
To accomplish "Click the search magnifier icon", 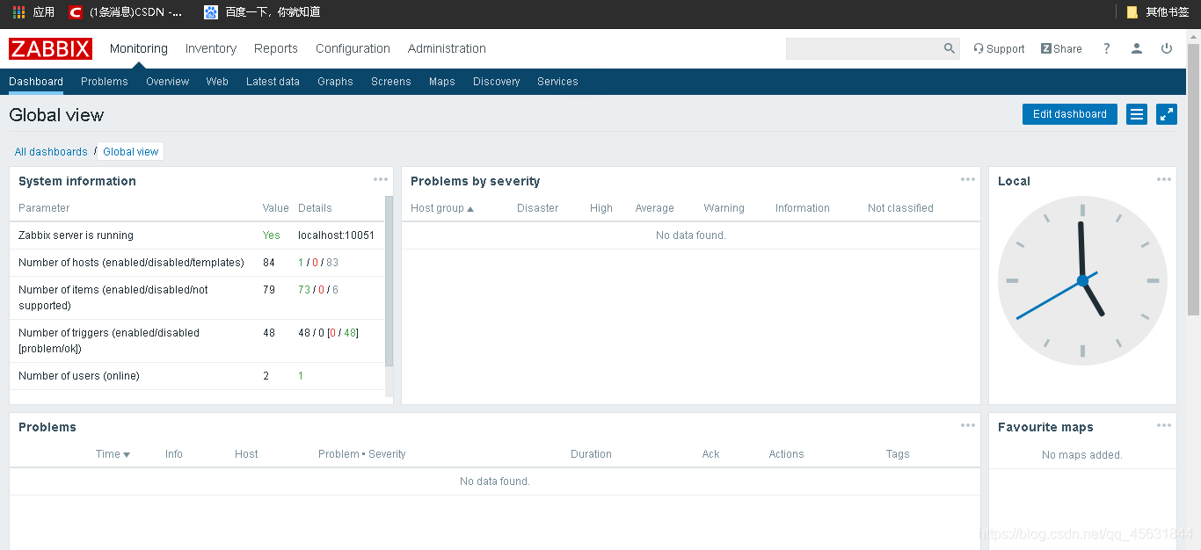I will pos(950,48).
